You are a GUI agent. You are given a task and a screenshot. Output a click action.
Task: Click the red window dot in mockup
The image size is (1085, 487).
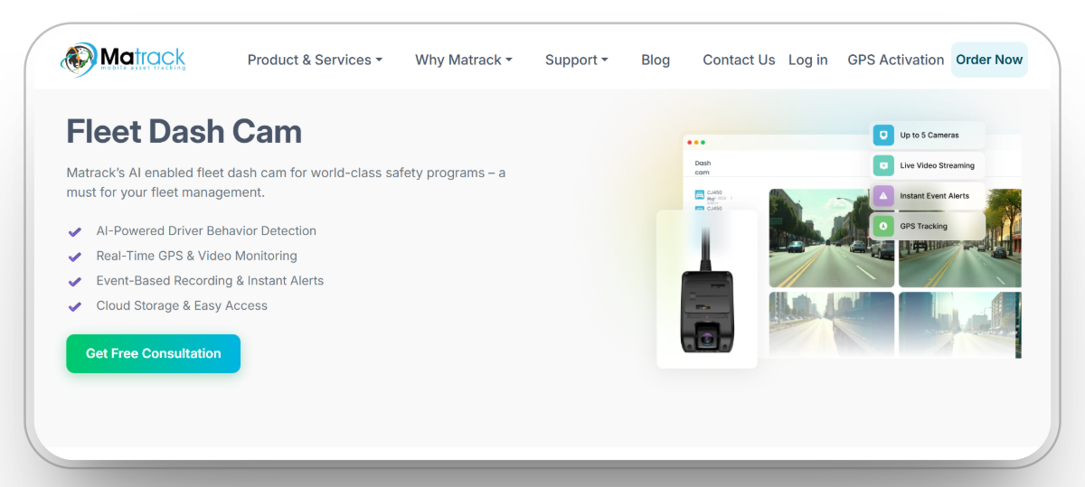coord(689,143)
